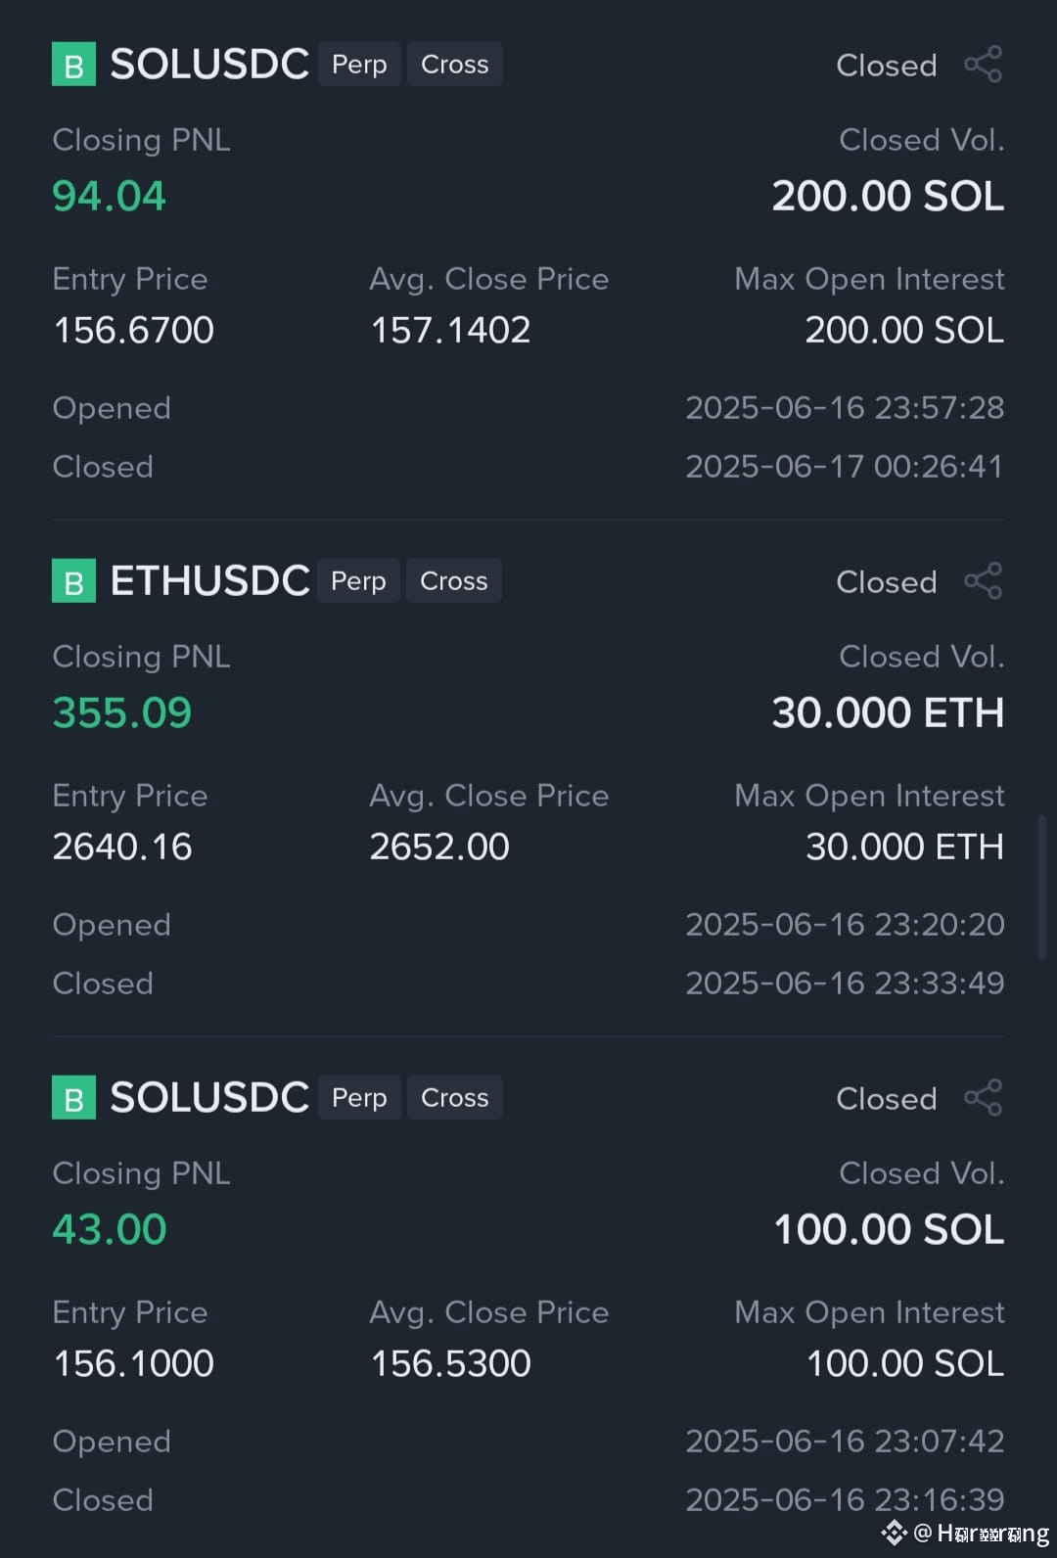
Task: Tap the Closed status on ETHUSDC
Action: (887, 582)
